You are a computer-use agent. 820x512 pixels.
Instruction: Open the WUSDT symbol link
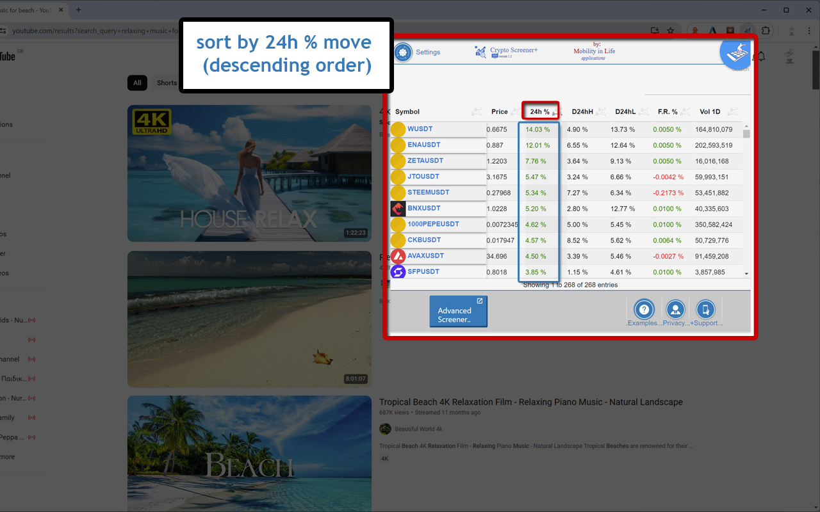coord(420,129)
